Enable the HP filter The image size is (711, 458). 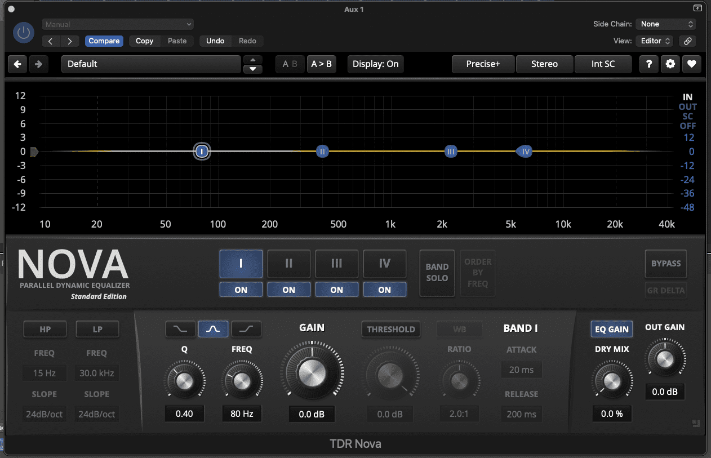pyautogui.click(x=45, y=329)
